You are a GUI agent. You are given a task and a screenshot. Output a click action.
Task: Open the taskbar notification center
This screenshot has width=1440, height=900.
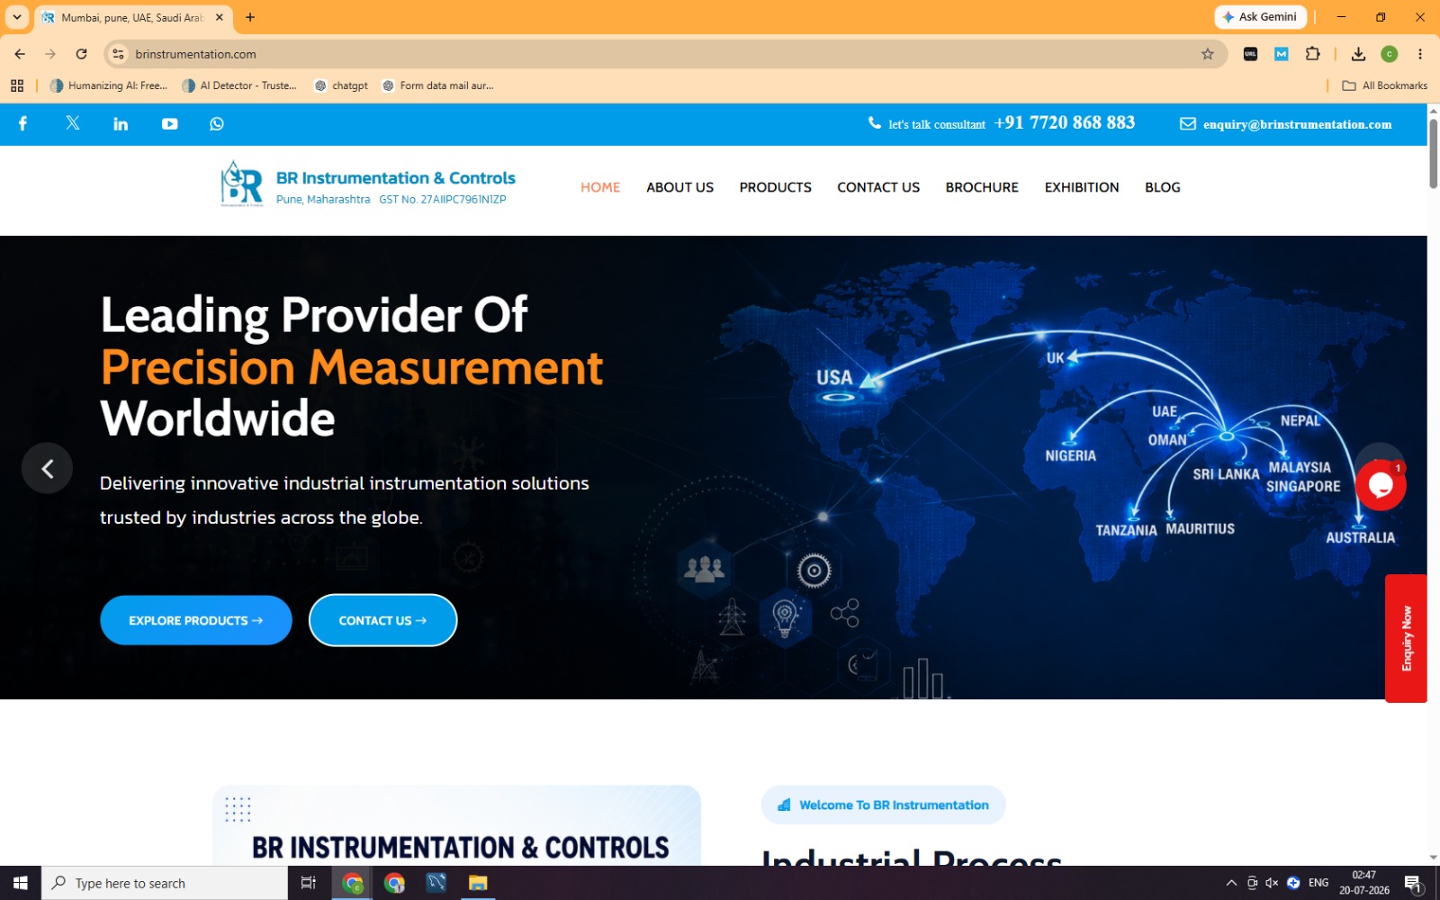point(1413,883)
